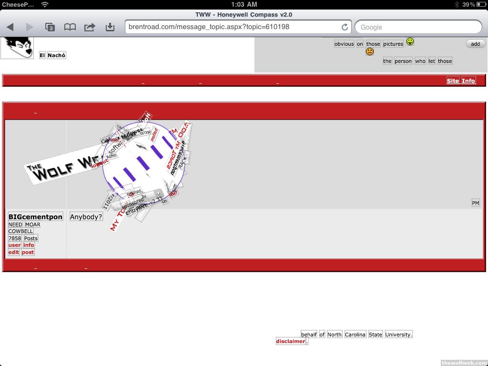Tap the wolf avatar image

17,48
